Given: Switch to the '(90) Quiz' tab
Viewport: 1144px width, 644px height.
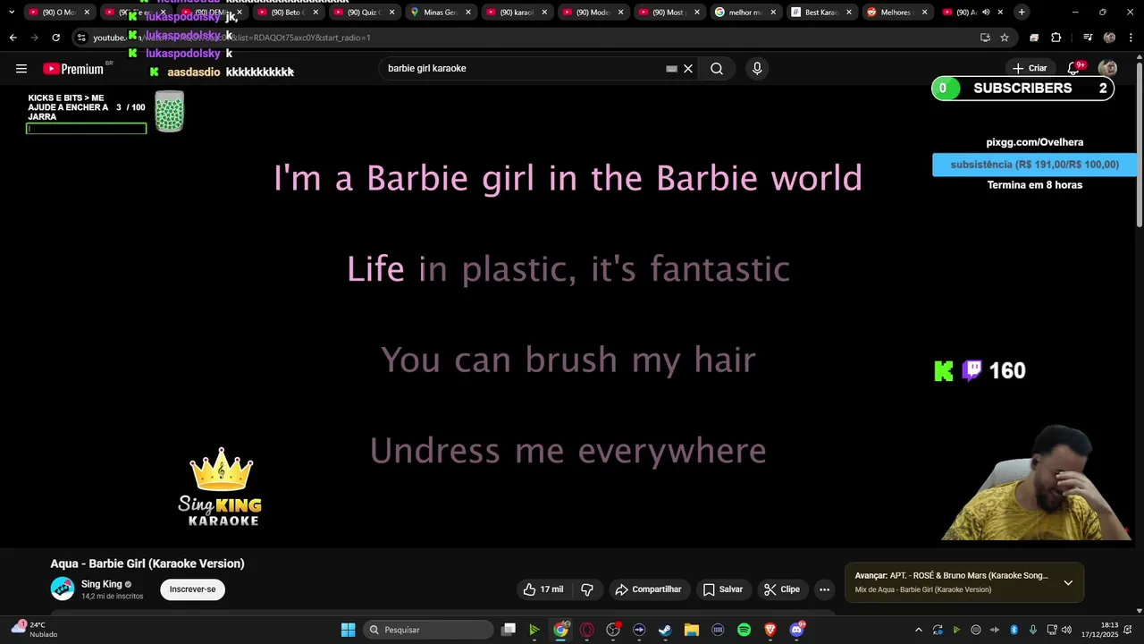Looking at the screenshot, I should click(364, 13).
